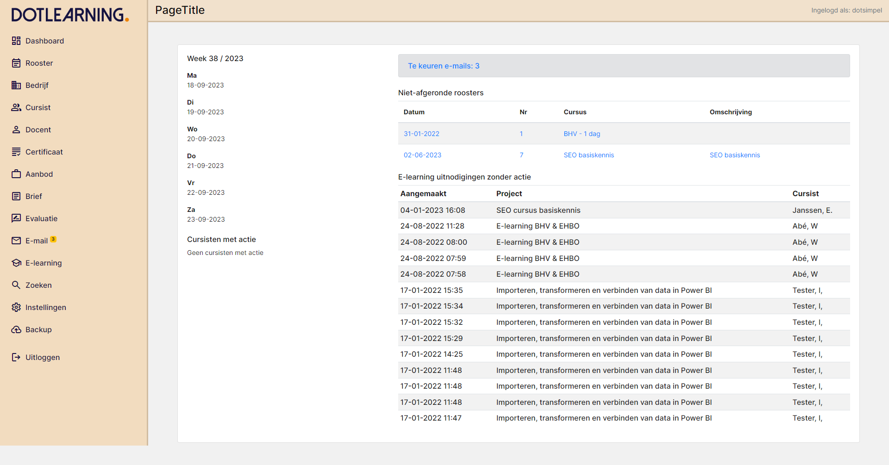This screenshot has width=889, height=465.
Task: Open Instellingen via the gear icon
Action: tap(16, 307)
